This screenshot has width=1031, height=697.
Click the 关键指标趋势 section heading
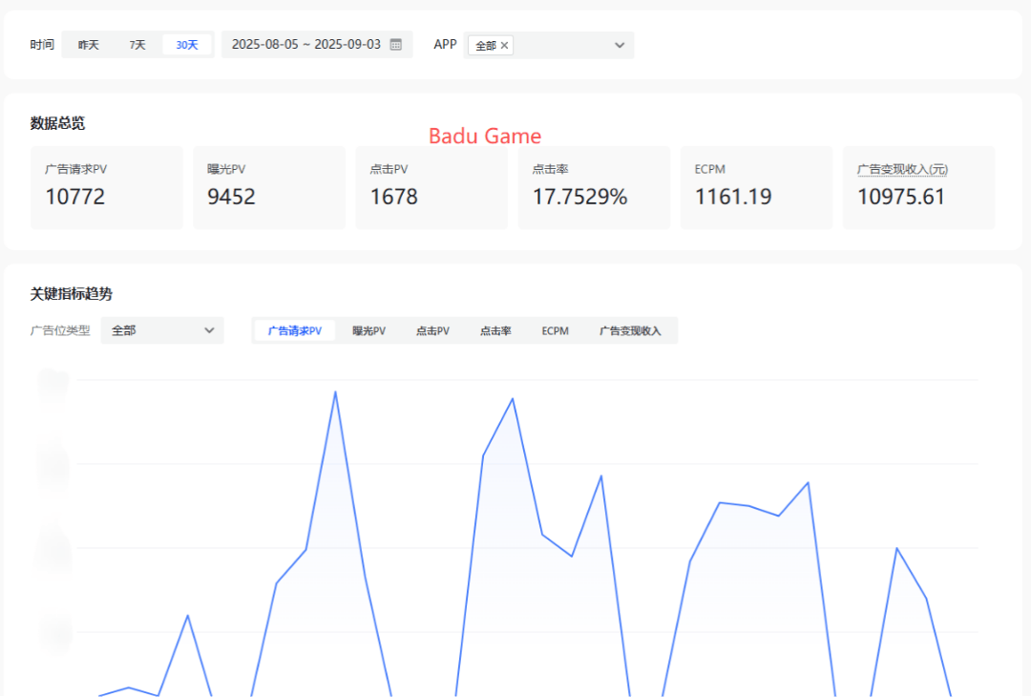(x=71, y=293)
